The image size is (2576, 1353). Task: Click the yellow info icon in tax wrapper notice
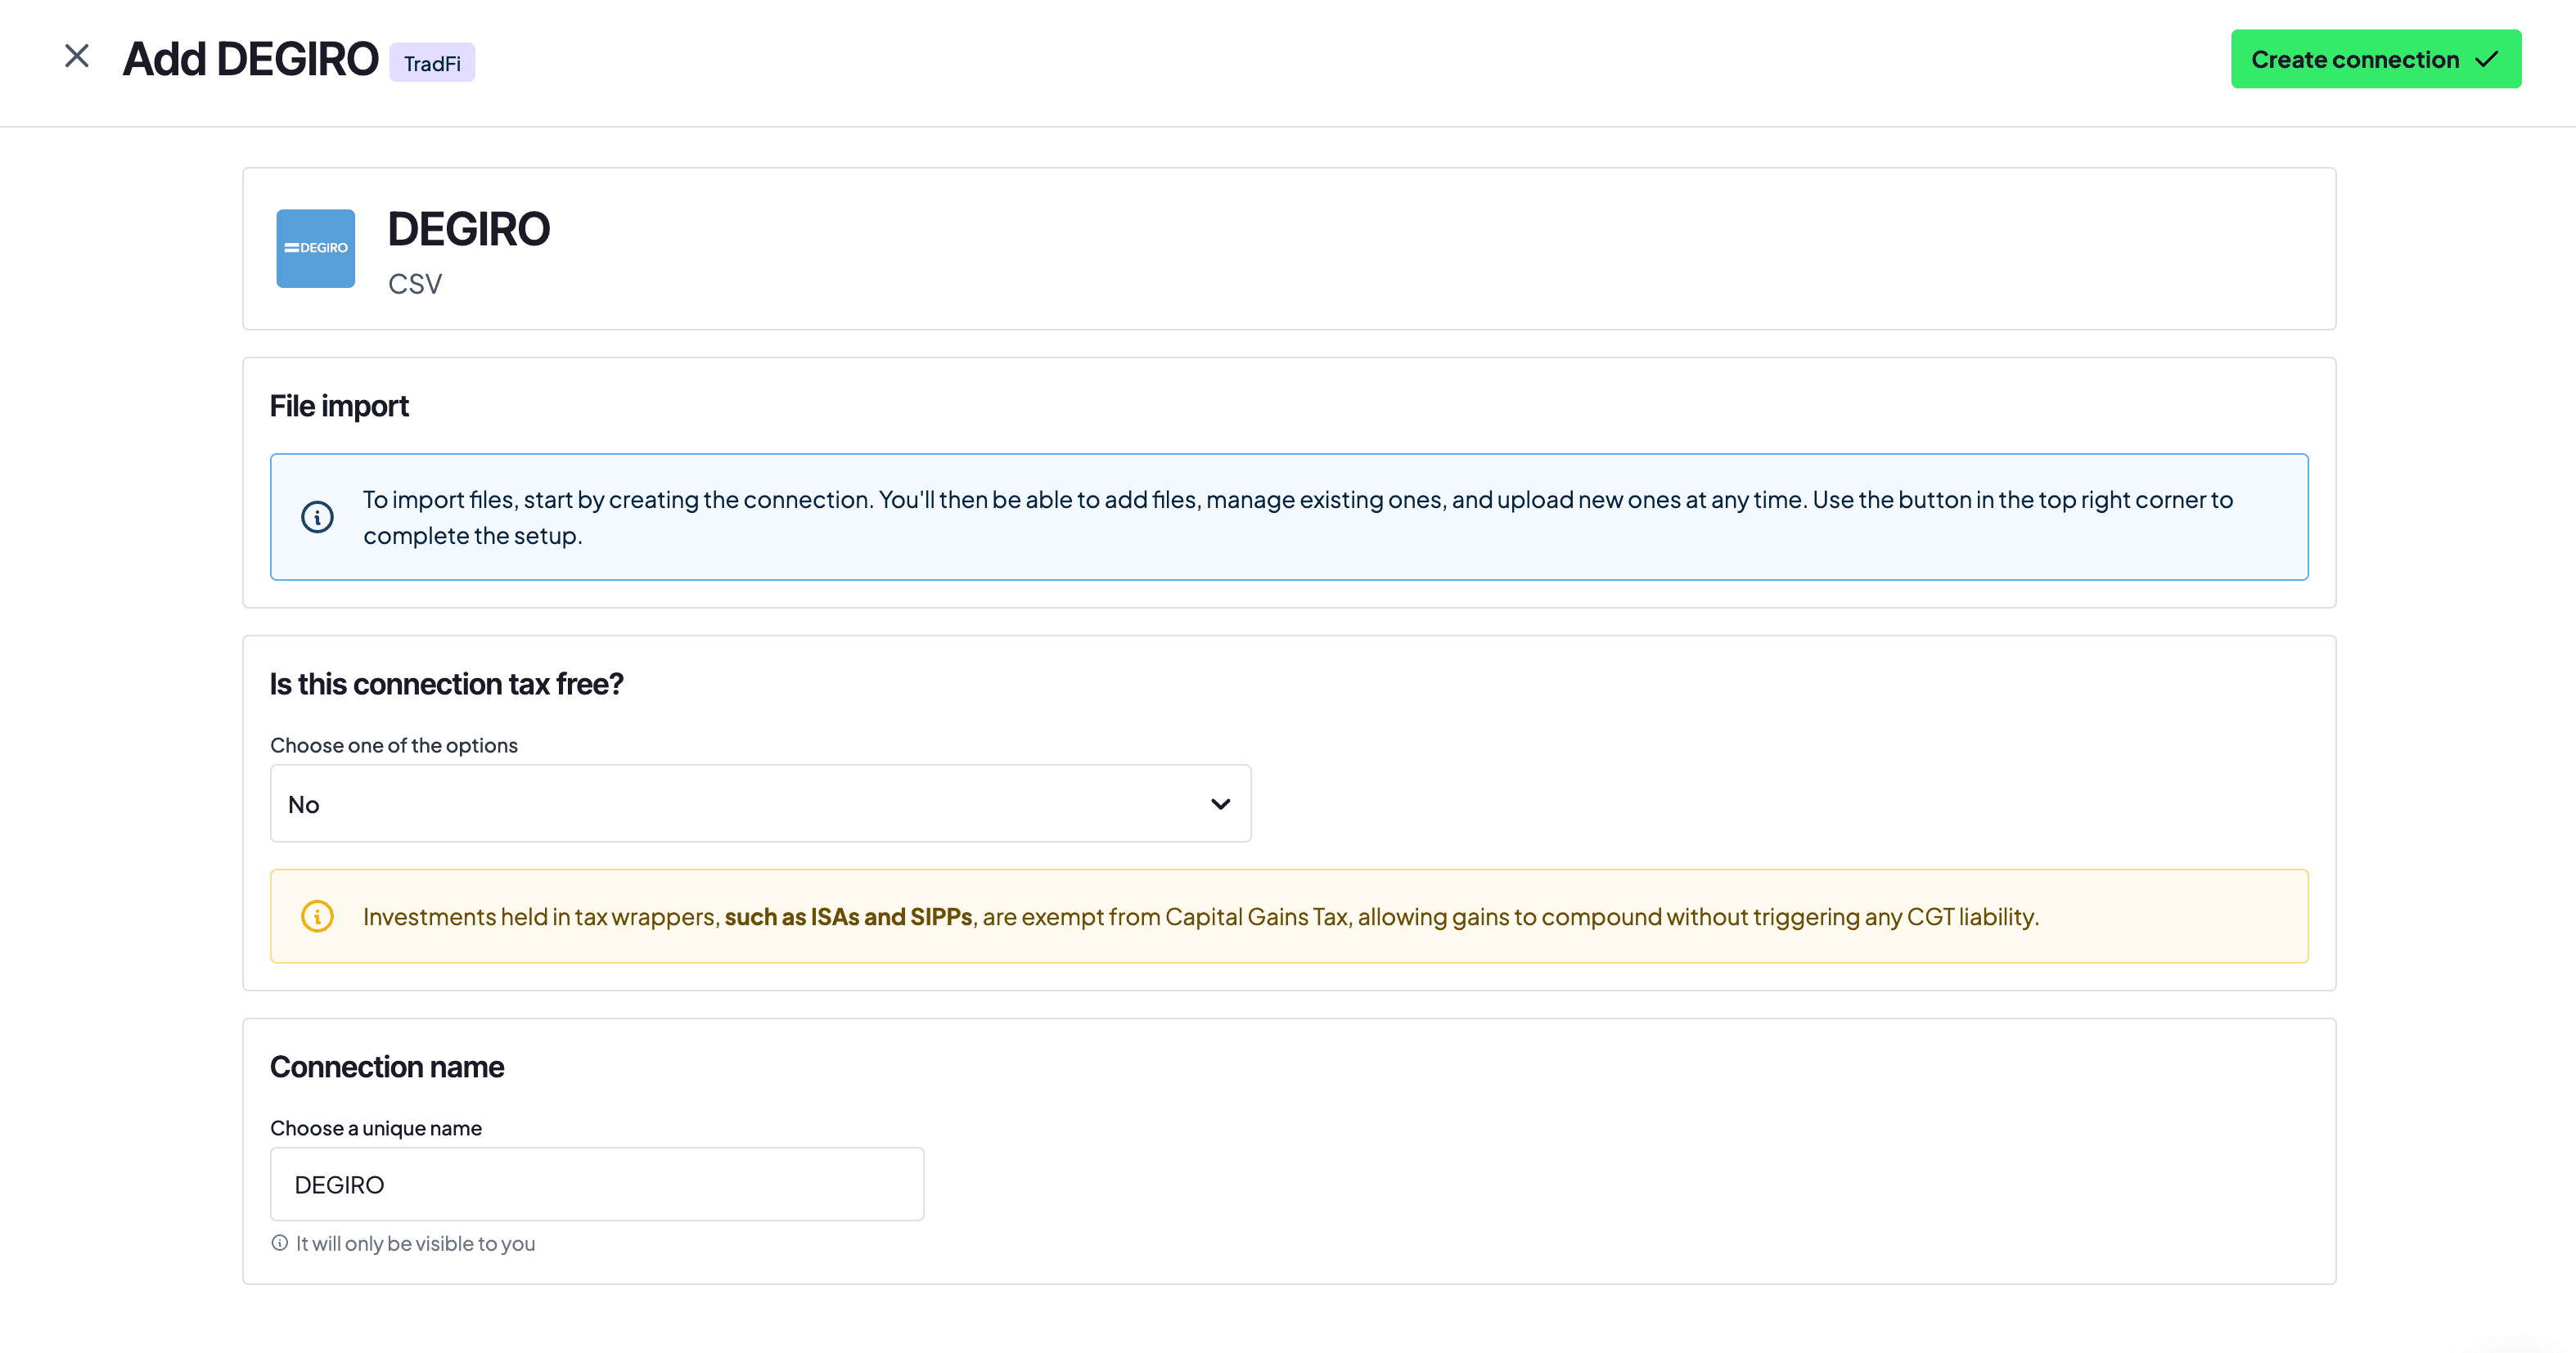tap(317, 916)
